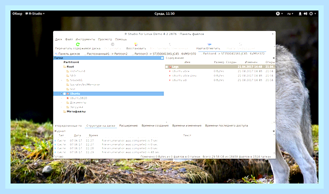Sort files by Времени создания
The image size is (329, 194).
(x=155, y=126)
